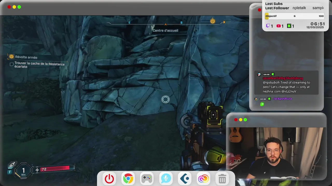This screenshot has height=186, width=332.
Task: Click the Révolte armée quest diamond icon
Action: tap(11, 57)
